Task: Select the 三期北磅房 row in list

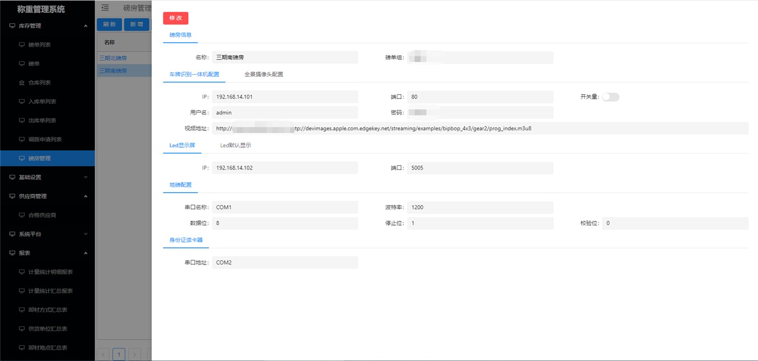Action: pos(113,58)
